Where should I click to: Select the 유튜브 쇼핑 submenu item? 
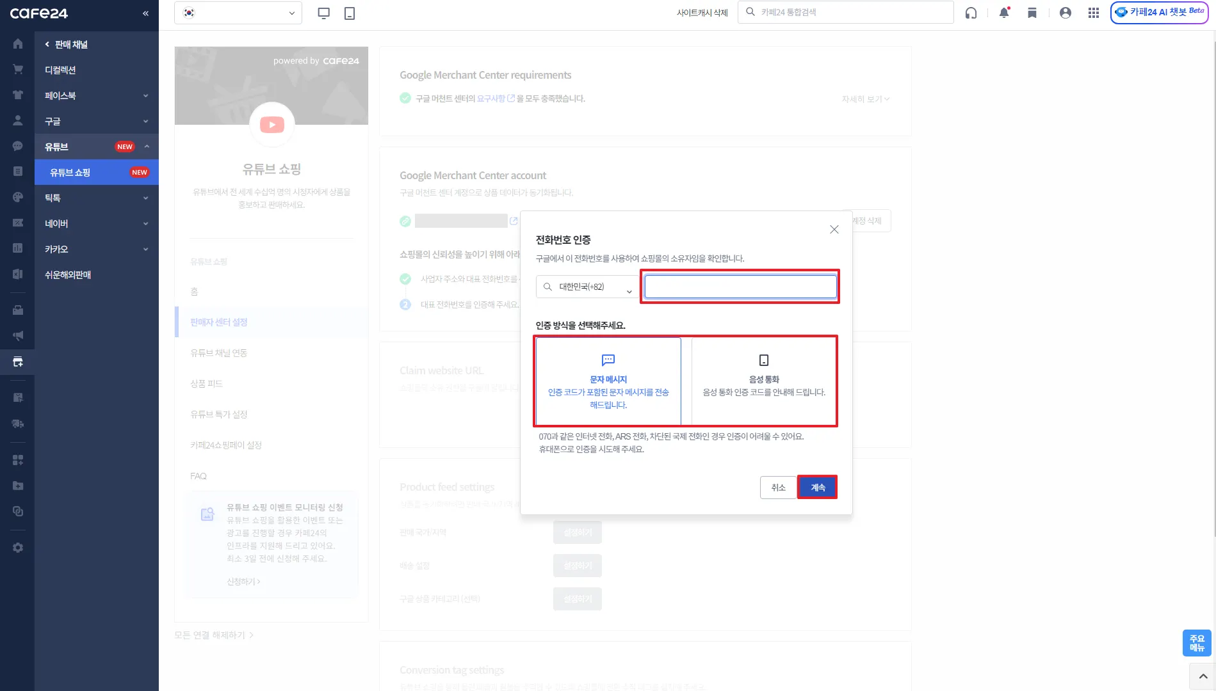point(97,172)
